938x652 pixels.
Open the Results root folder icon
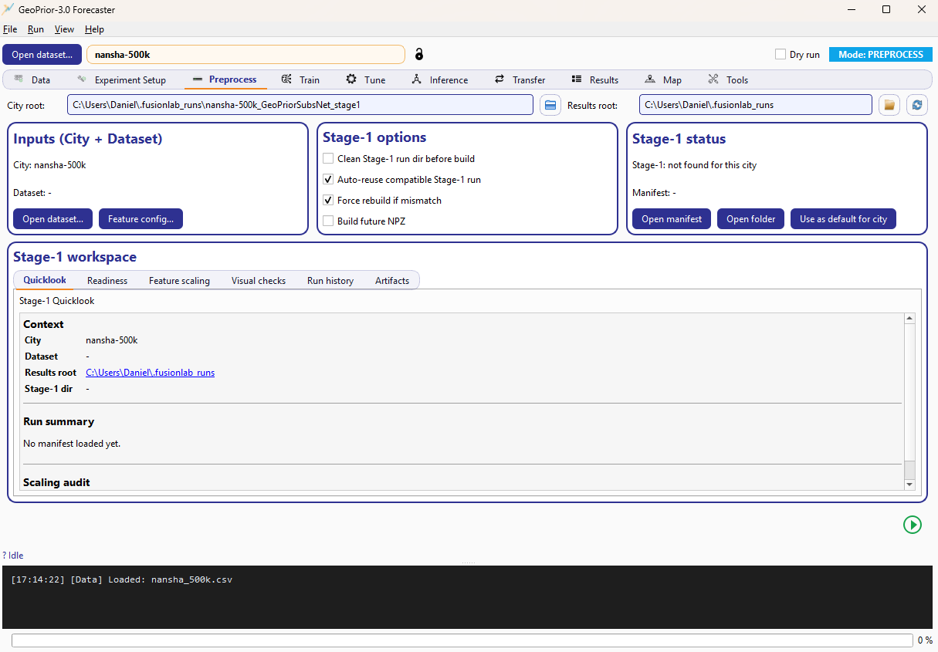pos(889,105)
